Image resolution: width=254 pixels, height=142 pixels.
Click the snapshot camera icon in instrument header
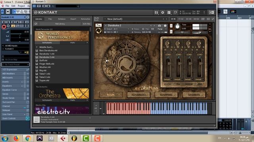pyautogui.click(x=160, y=26)
